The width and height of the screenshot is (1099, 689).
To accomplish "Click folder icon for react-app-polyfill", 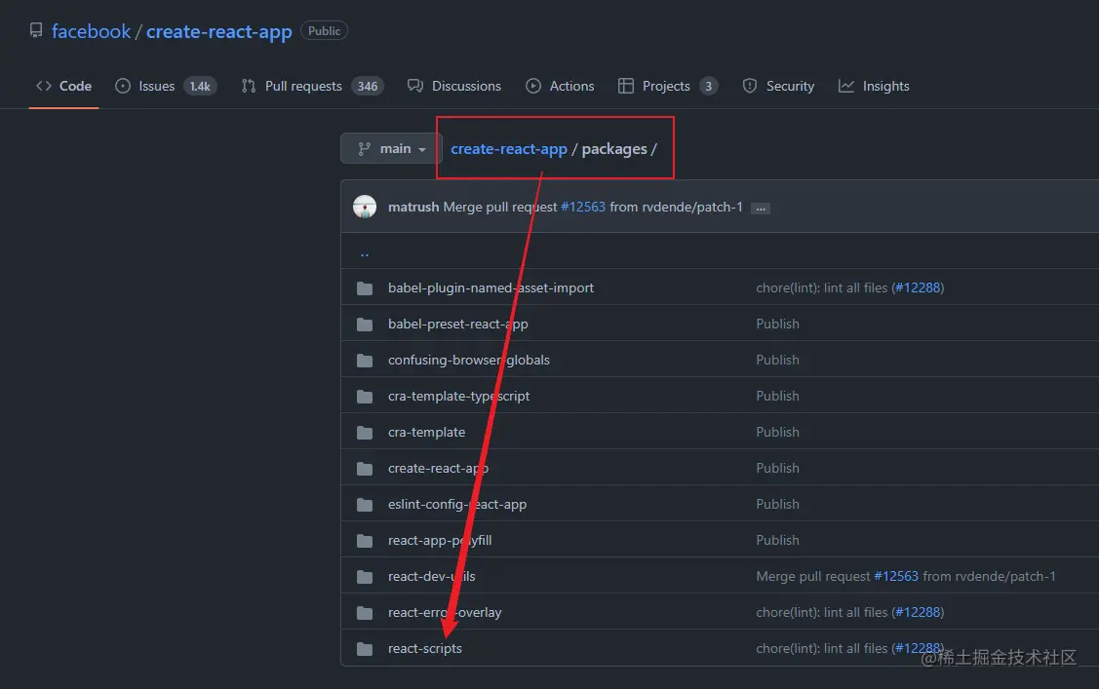I will [365, 541].
